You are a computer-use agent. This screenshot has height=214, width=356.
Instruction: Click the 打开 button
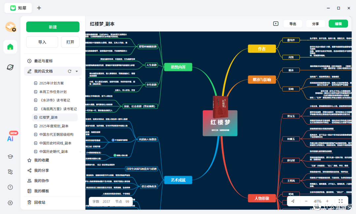point(70,42)
